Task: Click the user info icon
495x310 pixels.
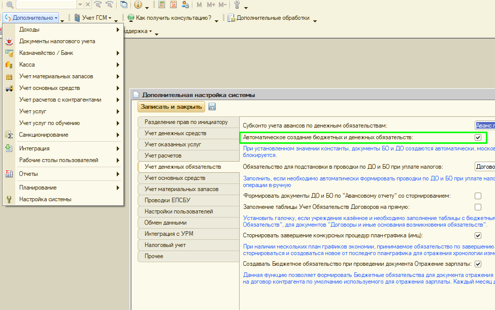Action: [184, 5]
